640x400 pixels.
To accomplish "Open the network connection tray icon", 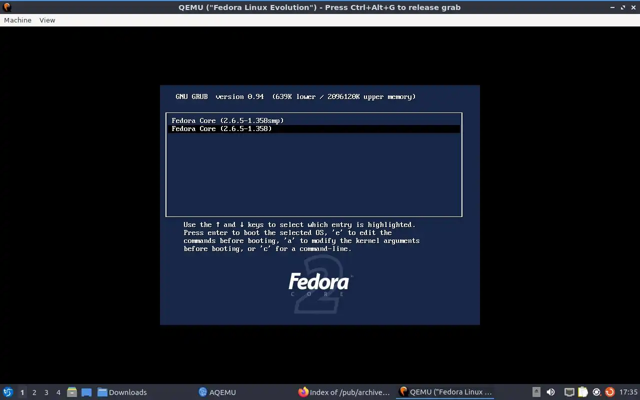I will 569,392.
